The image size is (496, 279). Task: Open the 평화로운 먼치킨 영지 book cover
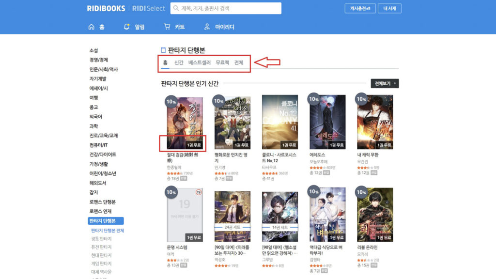coord(232,123)
